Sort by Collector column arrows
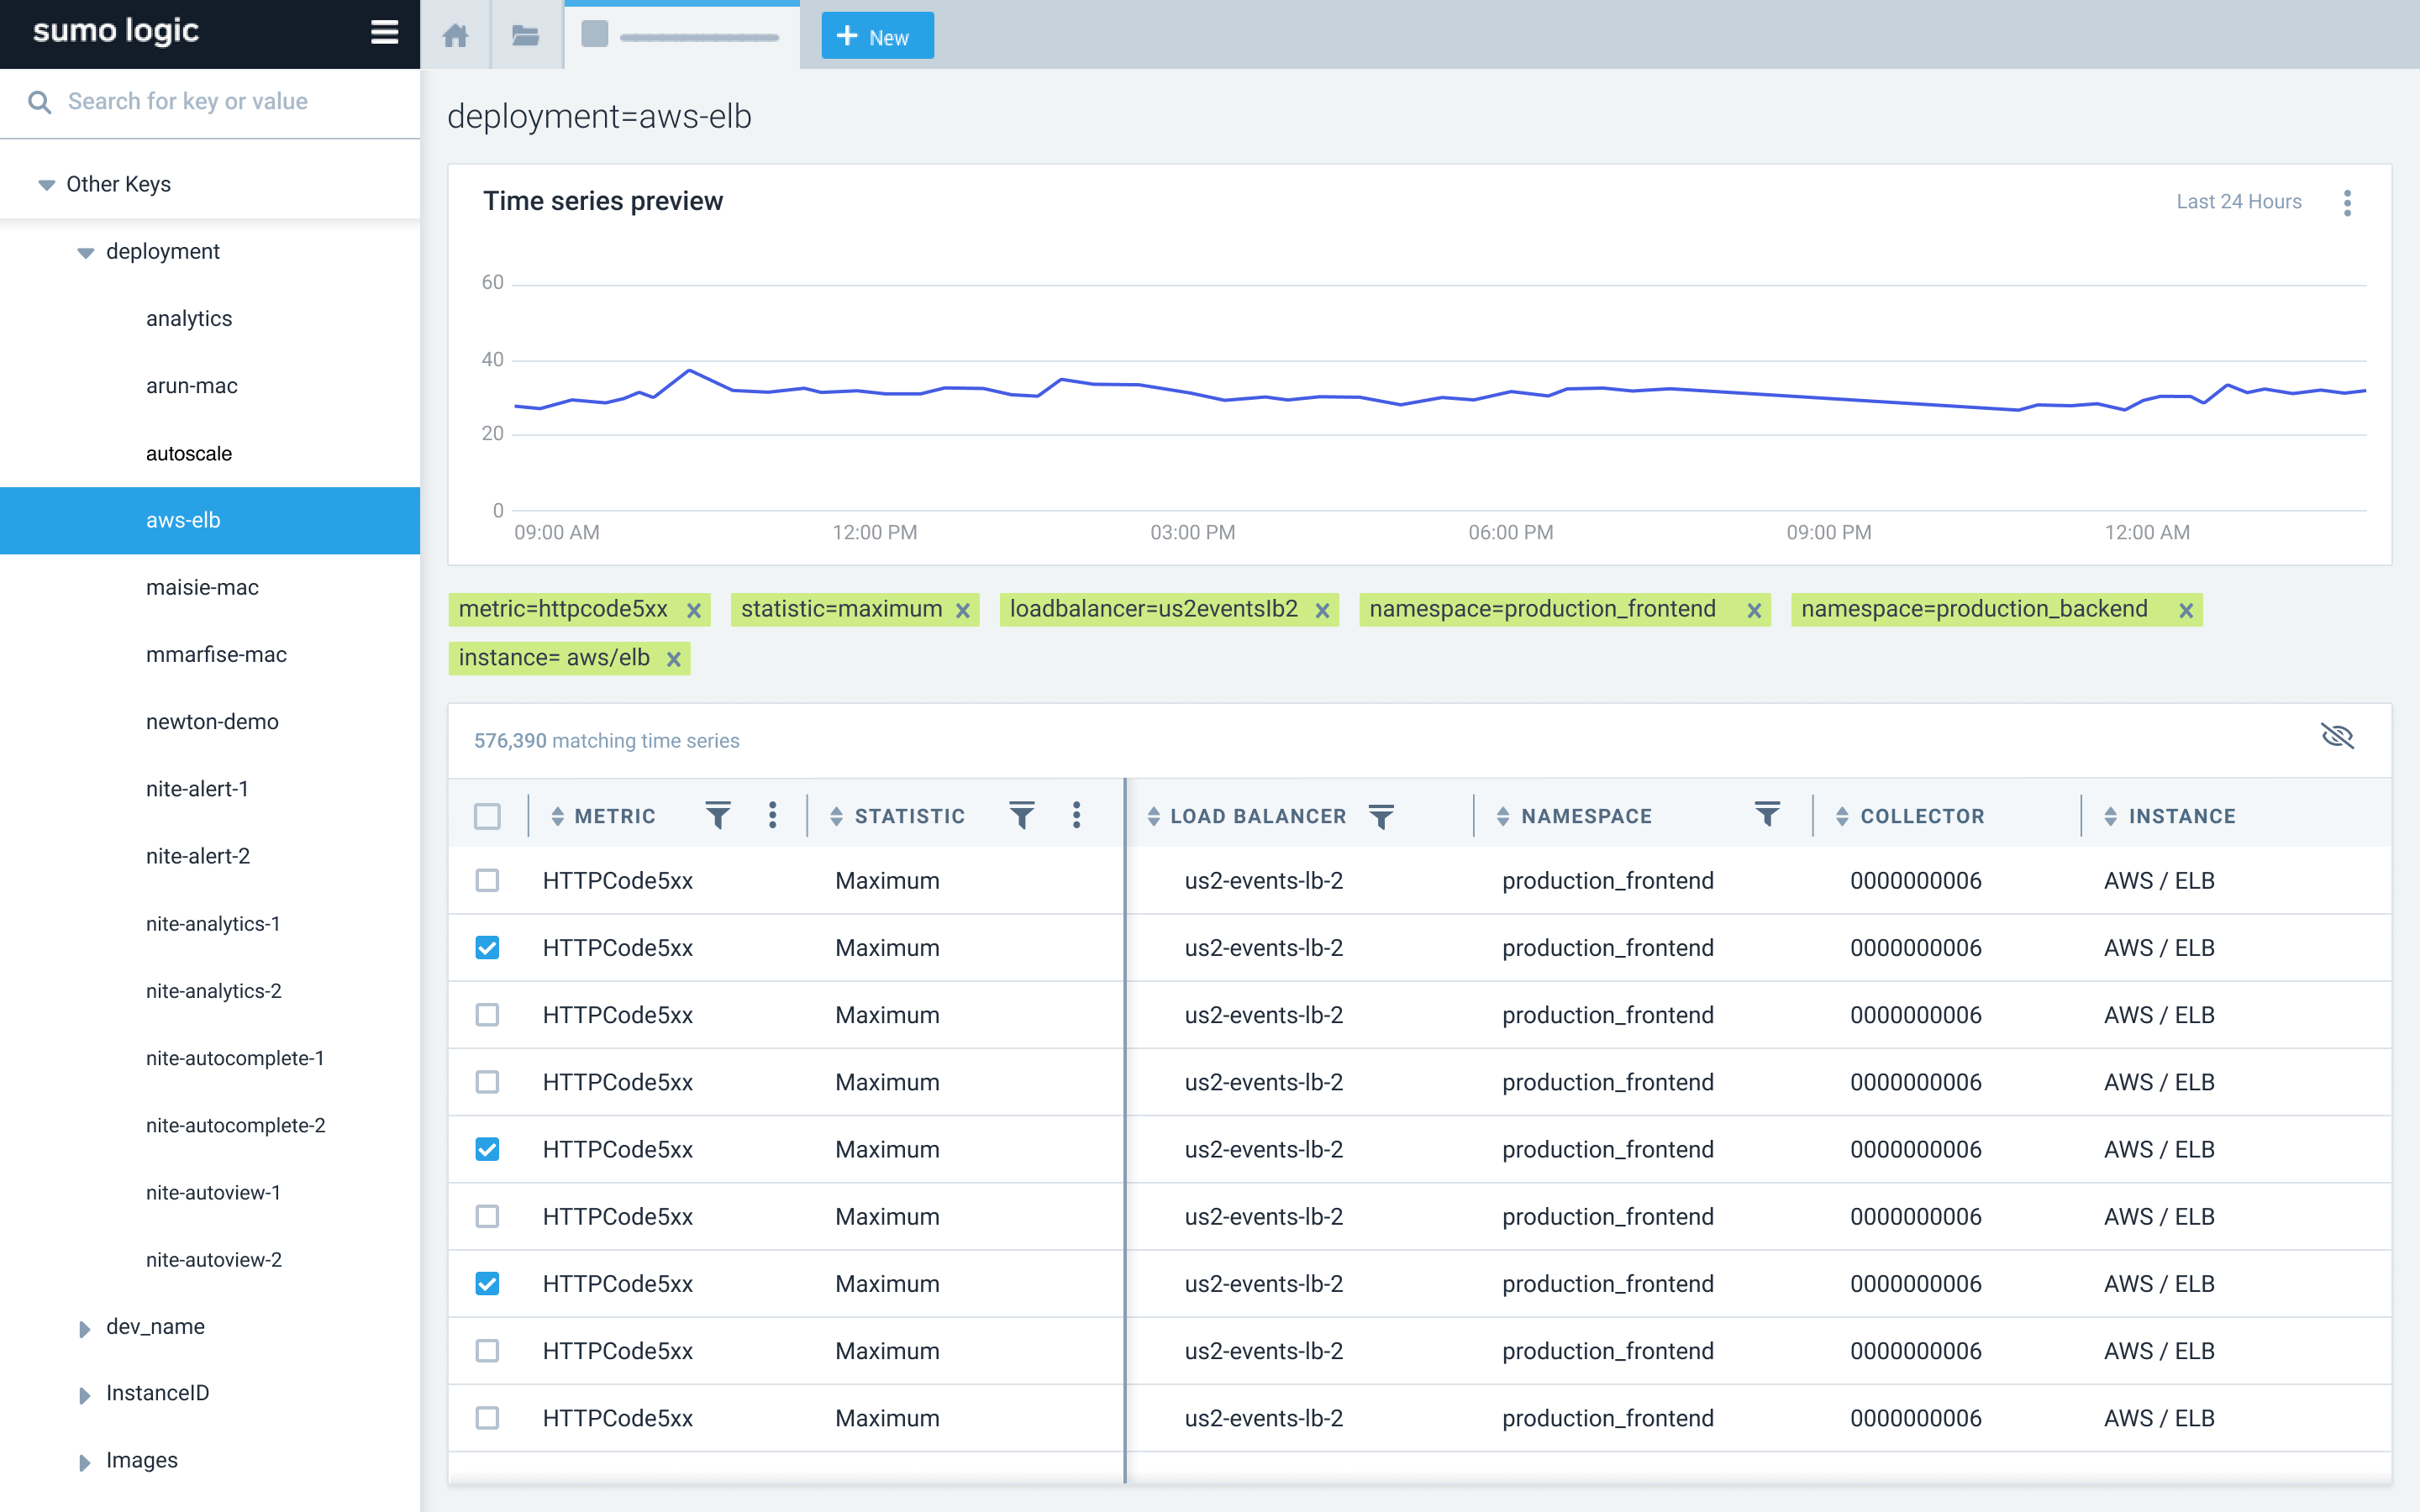The image size is (2420, 1512). point(1841,816)
